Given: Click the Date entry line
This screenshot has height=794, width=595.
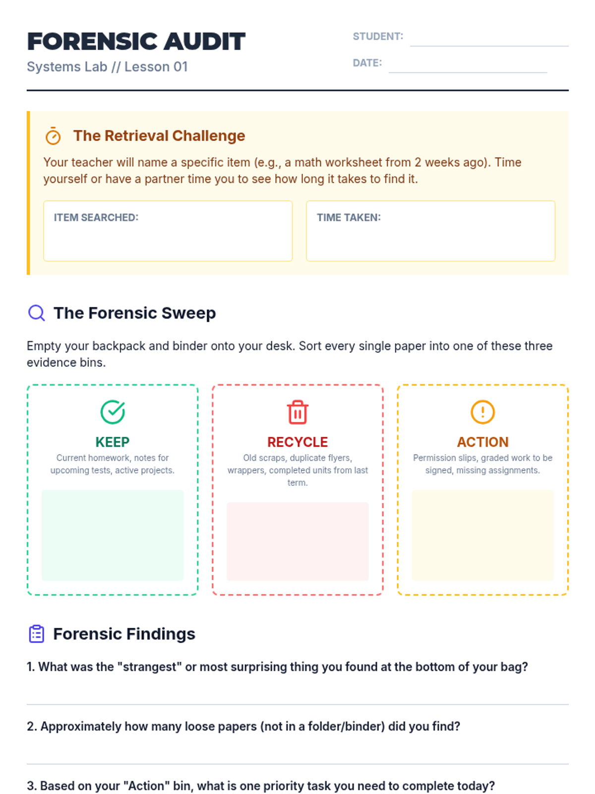Looking at the screenshot, I should [468, 66].
